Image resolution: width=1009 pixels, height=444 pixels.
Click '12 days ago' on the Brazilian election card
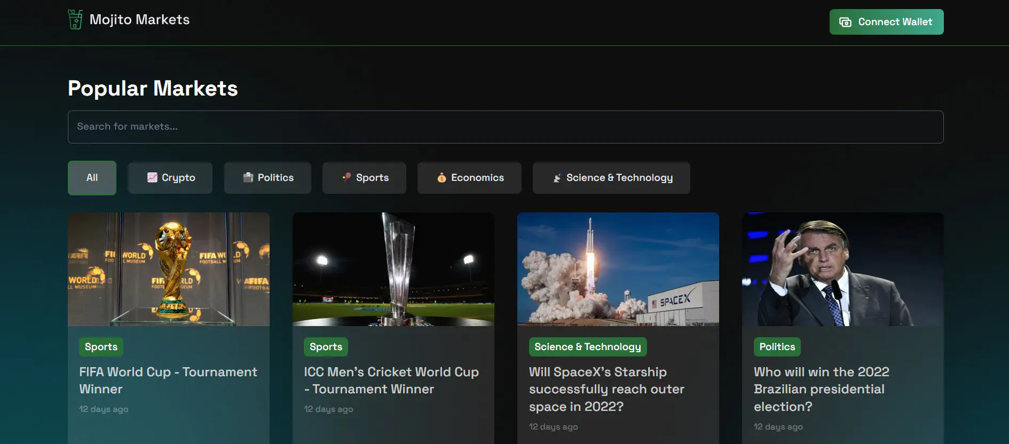(x=778, y=427)
